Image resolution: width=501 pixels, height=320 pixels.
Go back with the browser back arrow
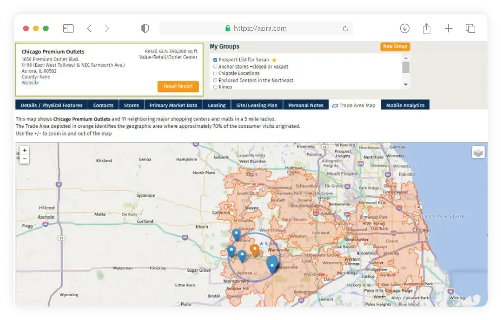tap(90, 28)
